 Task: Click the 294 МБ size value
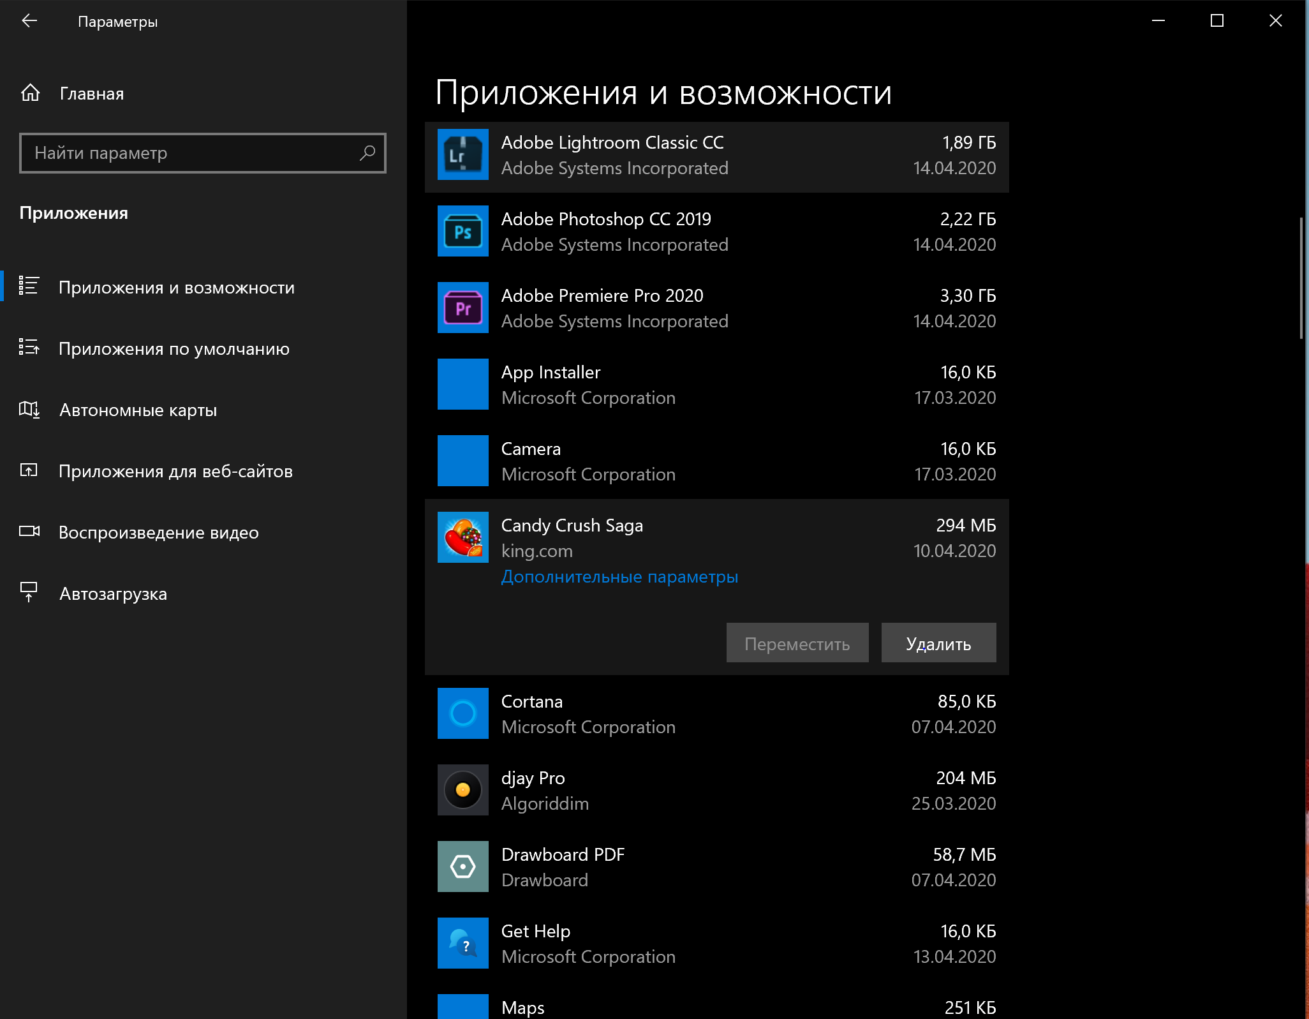pos(966,525)
